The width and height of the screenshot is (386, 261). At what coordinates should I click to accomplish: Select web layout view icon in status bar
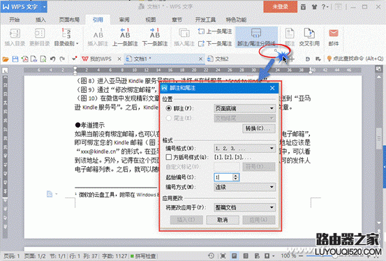click(257, 256)
